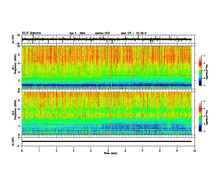Viewport: 219px width, 169px height.
Task: Click the "station=OUI" header label
Action: (102, 33)
